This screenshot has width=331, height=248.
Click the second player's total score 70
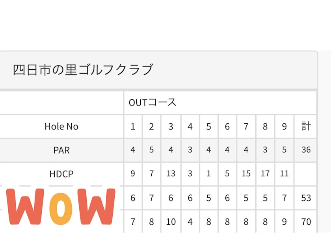click(306, 222)
